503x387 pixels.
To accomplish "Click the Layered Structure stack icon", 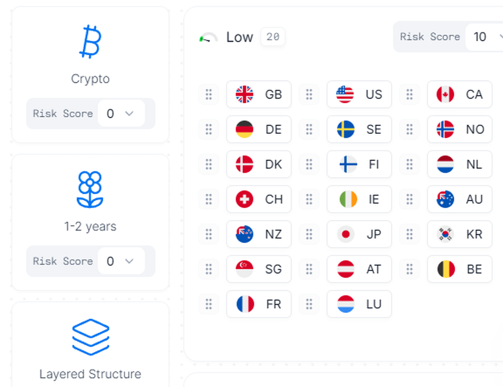I will 91,337.
